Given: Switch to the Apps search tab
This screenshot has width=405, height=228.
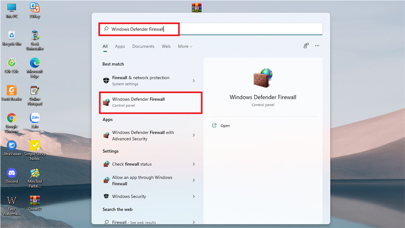Looking at the screenshot, I should 120,46.
